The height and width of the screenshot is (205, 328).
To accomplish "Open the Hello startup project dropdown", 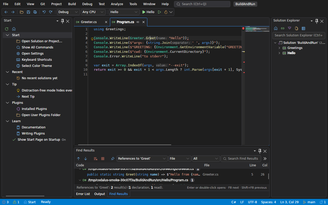I will [124, 12].
